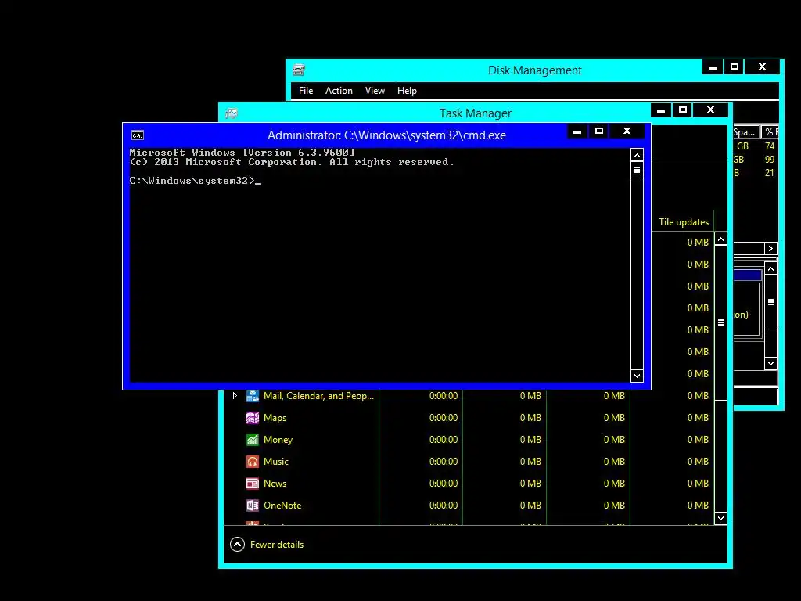
Task: Select the Maps app icon
Action: pyautogui.click(x=253, y=418)
